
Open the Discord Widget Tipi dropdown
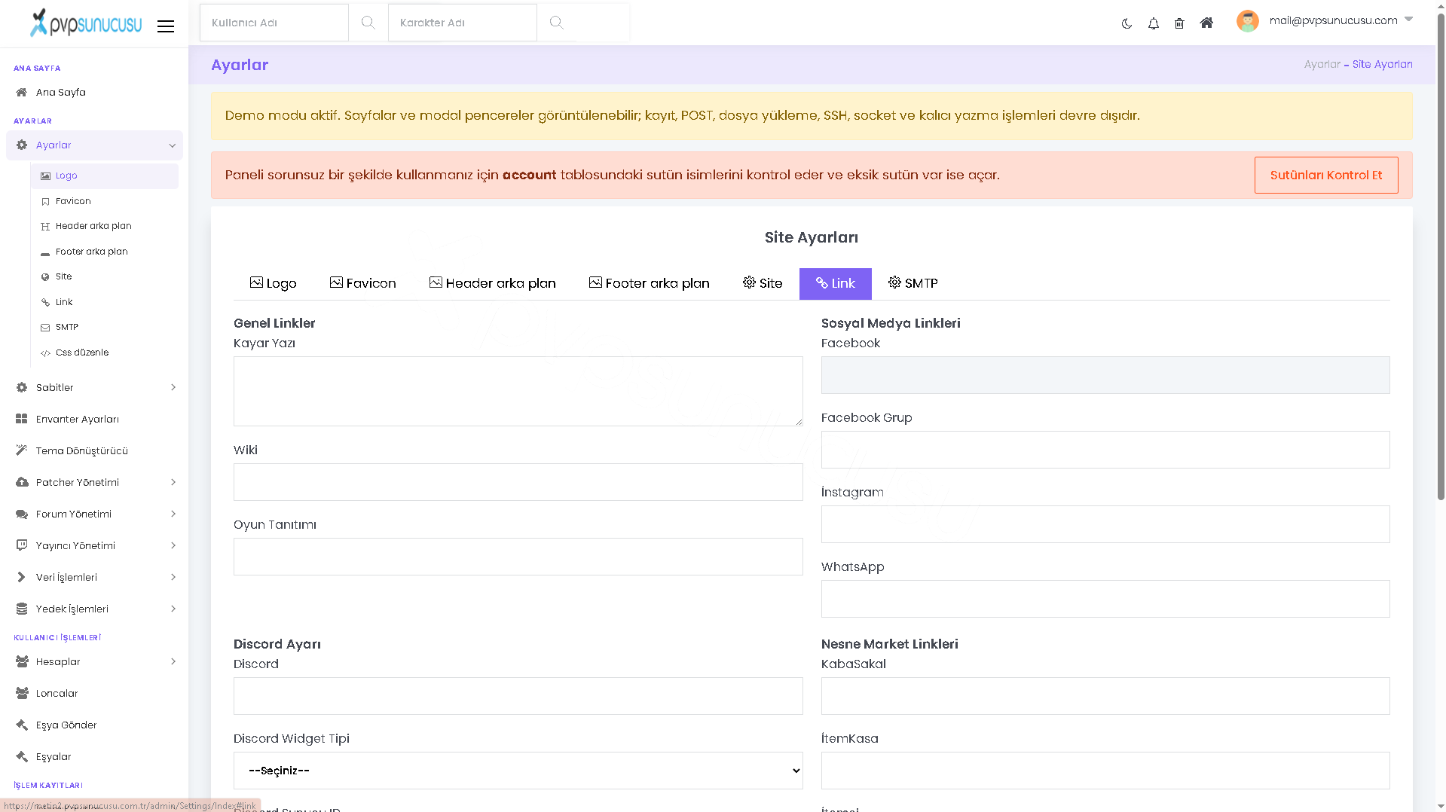(518, 771)
